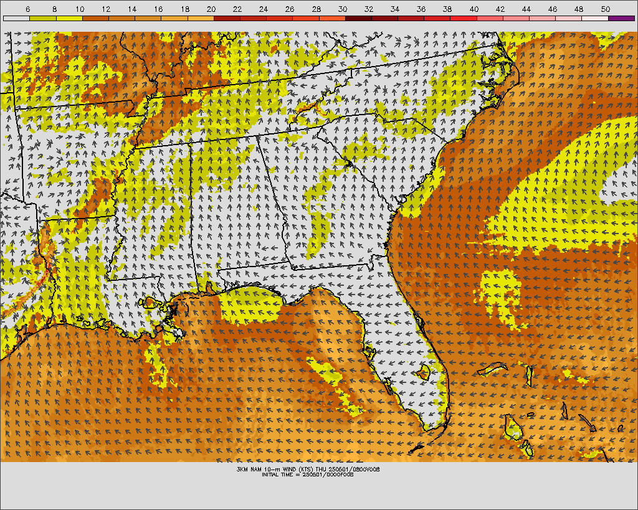638x510 pixels.
Task: Click the legend label "24"
Action: [264, 9]
